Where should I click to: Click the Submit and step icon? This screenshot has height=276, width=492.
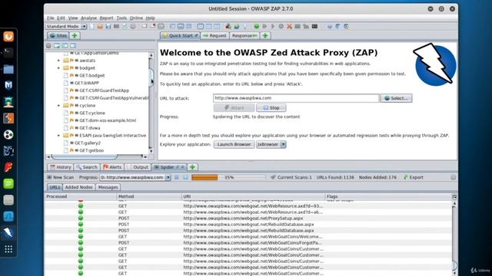[x=264, y=27]
